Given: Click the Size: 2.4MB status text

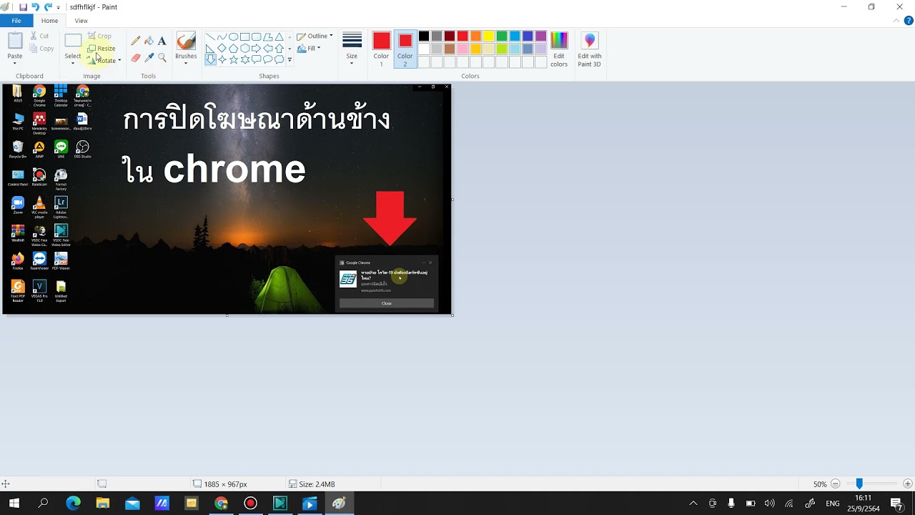Looking at the screenshot, I should pyautogui.click(x=317, y=484).
